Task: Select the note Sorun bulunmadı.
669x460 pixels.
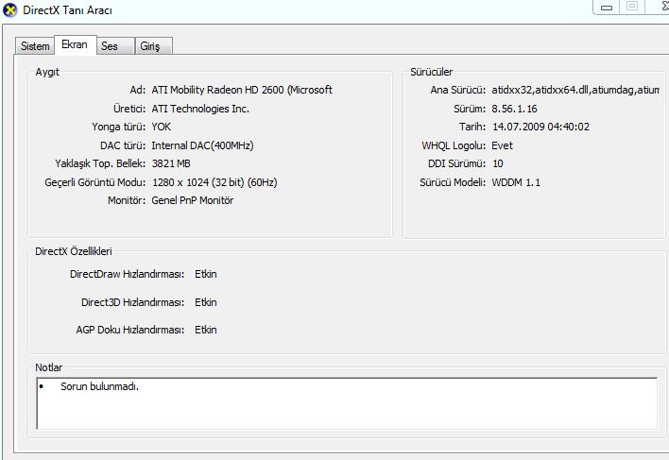Action: coord(99,386)
